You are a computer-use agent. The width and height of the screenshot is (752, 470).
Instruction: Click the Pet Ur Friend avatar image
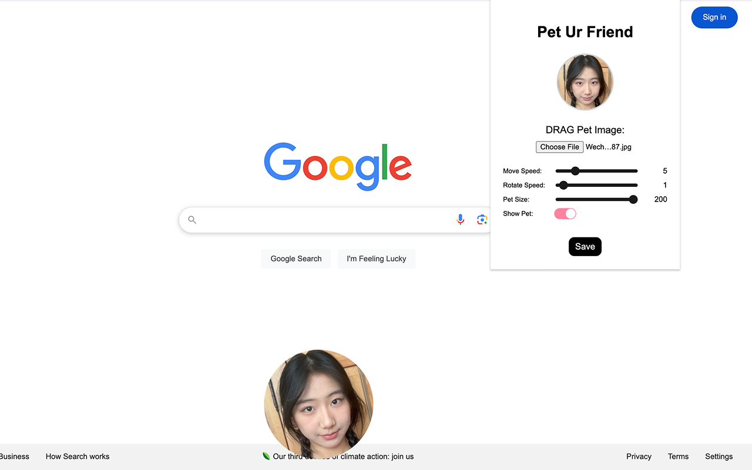(x=585, y=82)
